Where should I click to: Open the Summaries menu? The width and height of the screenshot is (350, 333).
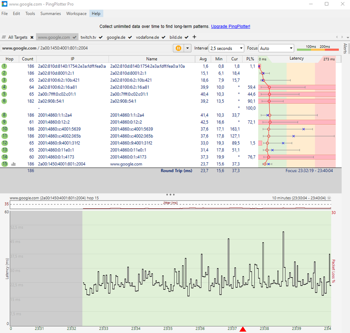click(x=50, y=13)
